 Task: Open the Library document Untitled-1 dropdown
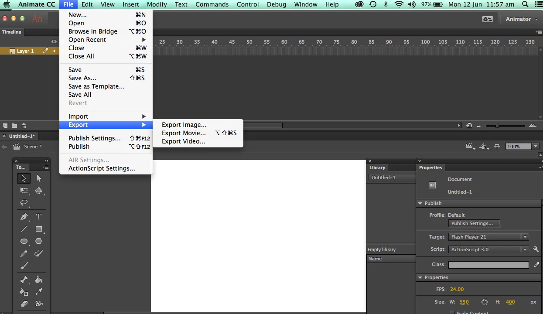click(392, 177)
